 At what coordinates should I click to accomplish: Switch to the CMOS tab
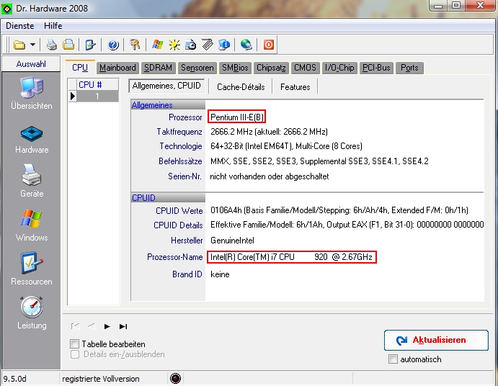click(305, 68)
